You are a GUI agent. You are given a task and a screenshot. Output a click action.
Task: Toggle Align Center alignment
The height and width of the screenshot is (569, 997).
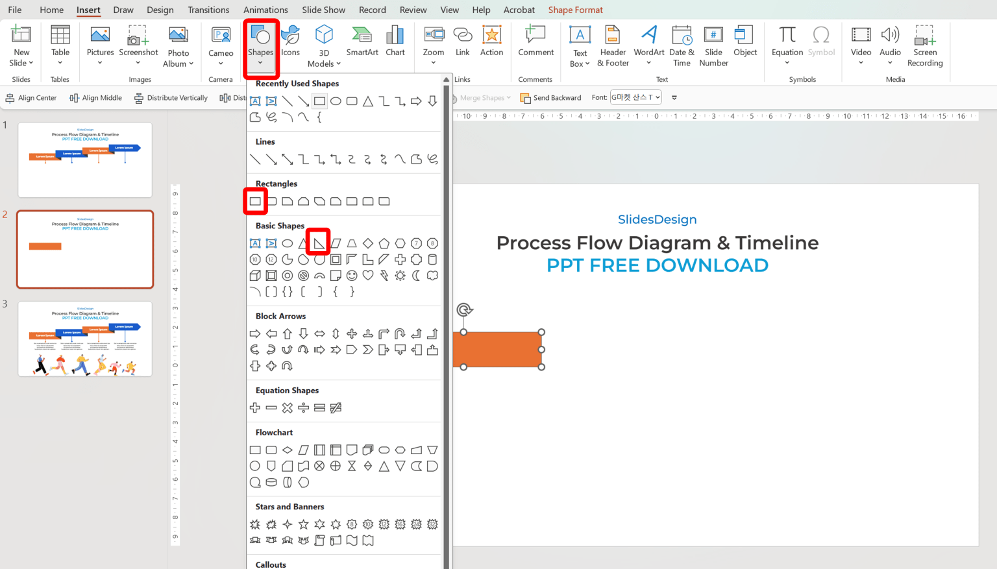coord(31,97)
